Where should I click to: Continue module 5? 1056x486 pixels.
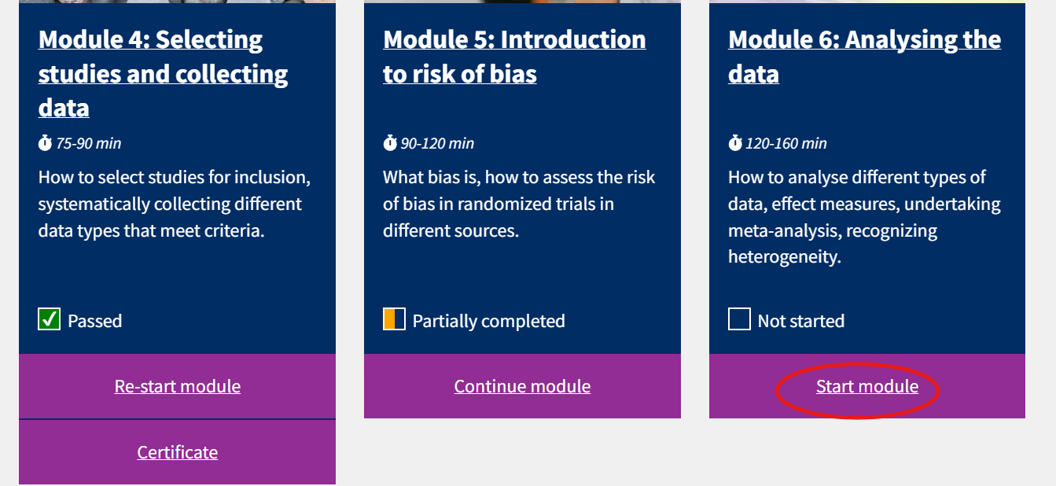pyautogui.click(x=523, y=386)
